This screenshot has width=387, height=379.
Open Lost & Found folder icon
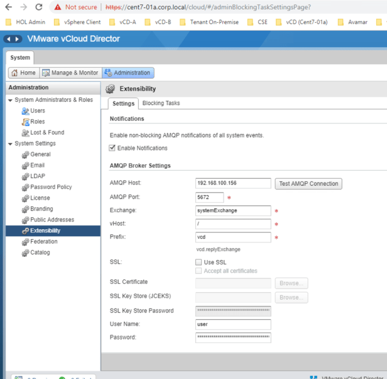25,133
